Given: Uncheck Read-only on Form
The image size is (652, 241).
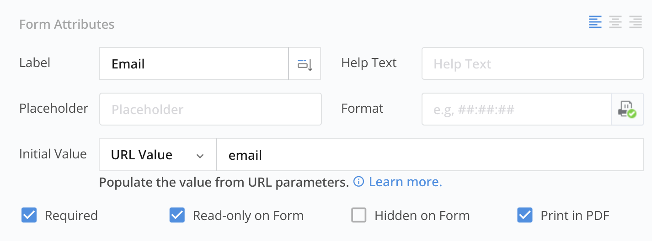Looking at the screenshot, I should pos(177,215).
